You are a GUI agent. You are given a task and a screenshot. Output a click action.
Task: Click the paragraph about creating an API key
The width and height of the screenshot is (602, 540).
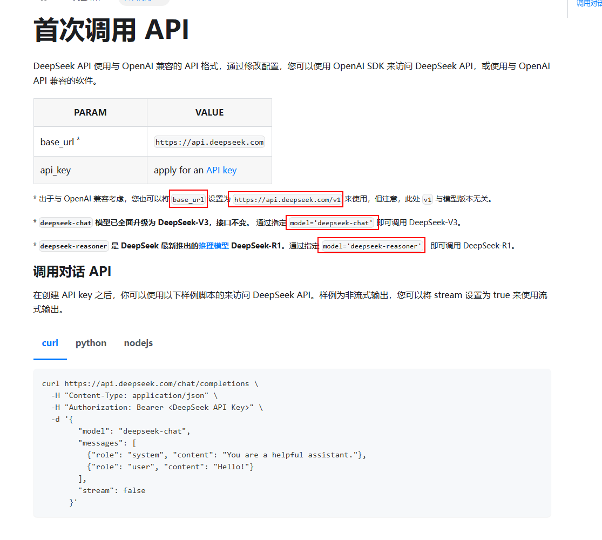pyautogui.click(x=290, y=302)
